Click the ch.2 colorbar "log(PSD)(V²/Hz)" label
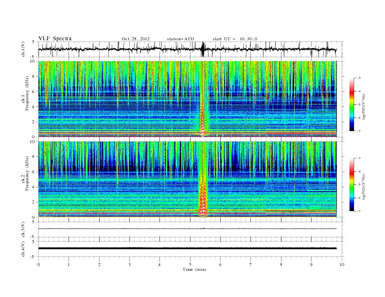The height and width of the screenshot is (297, 385). pyautogui.click(x=364, y=186)
